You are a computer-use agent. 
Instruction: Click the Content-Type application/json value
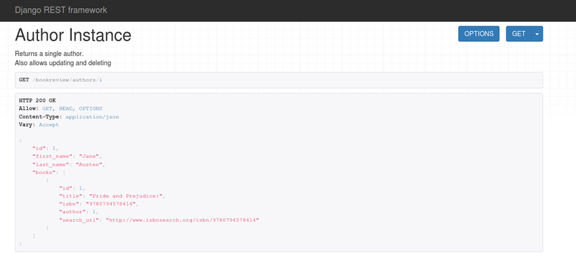92,116
